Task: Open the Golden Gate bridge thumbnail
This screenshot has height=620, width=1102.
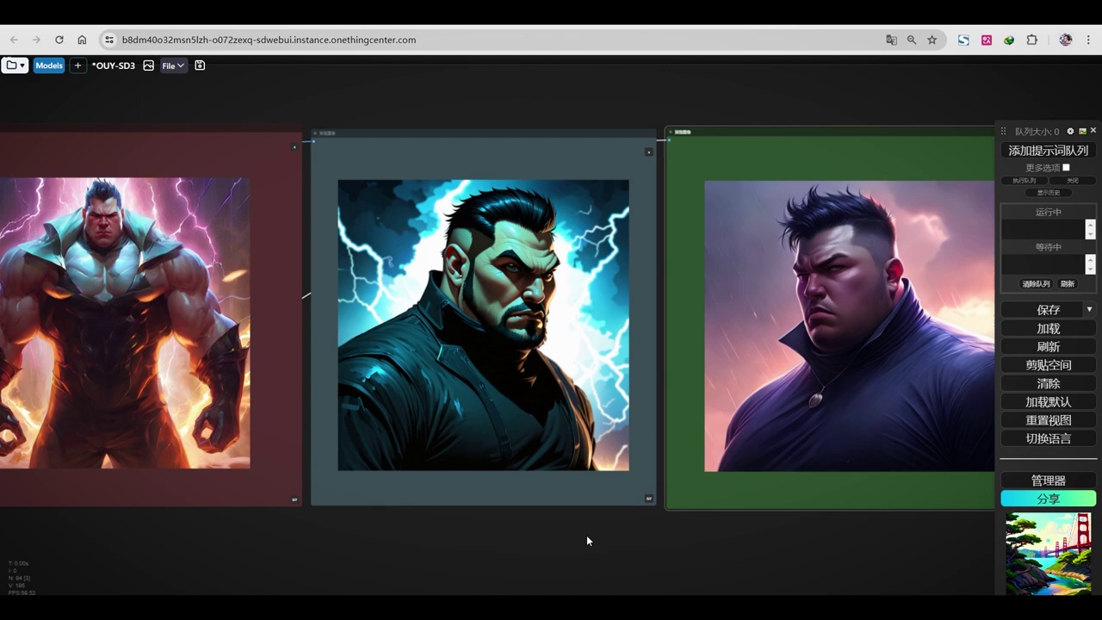Action: click(x=1049, y=554)
